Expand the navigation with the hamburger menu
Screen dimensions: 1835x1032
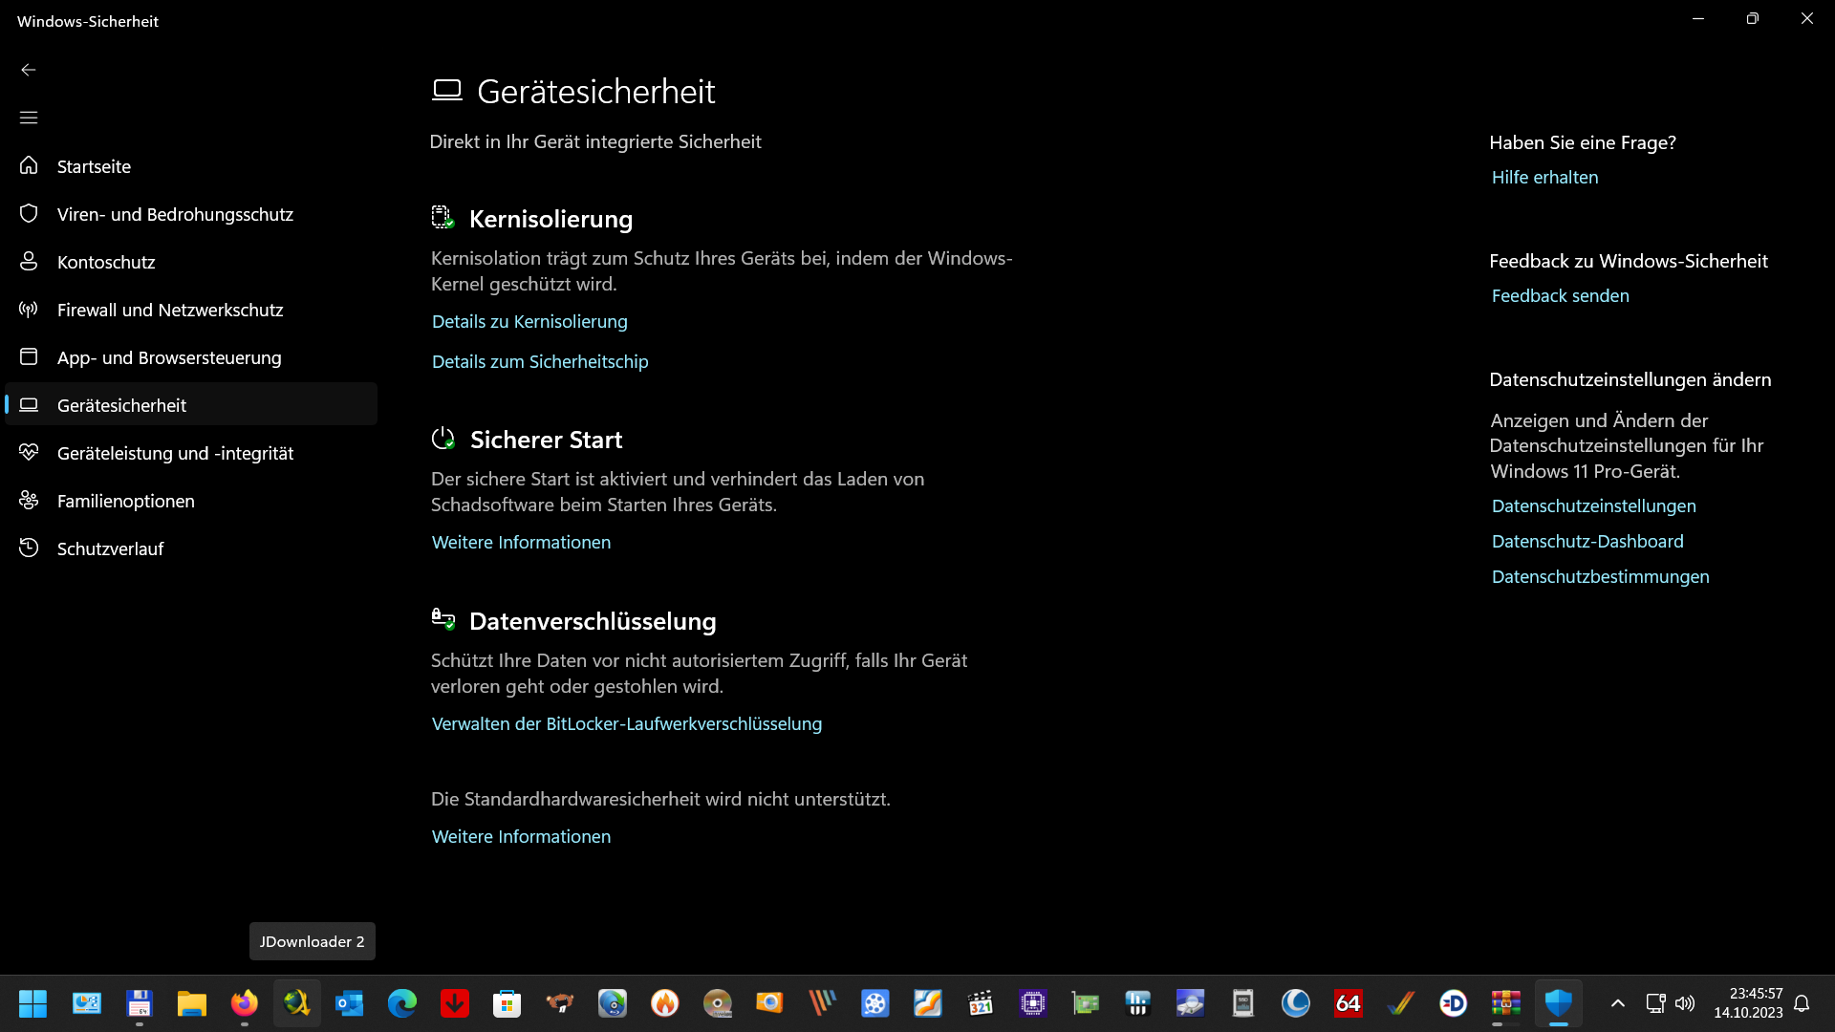tap(29, 117)
